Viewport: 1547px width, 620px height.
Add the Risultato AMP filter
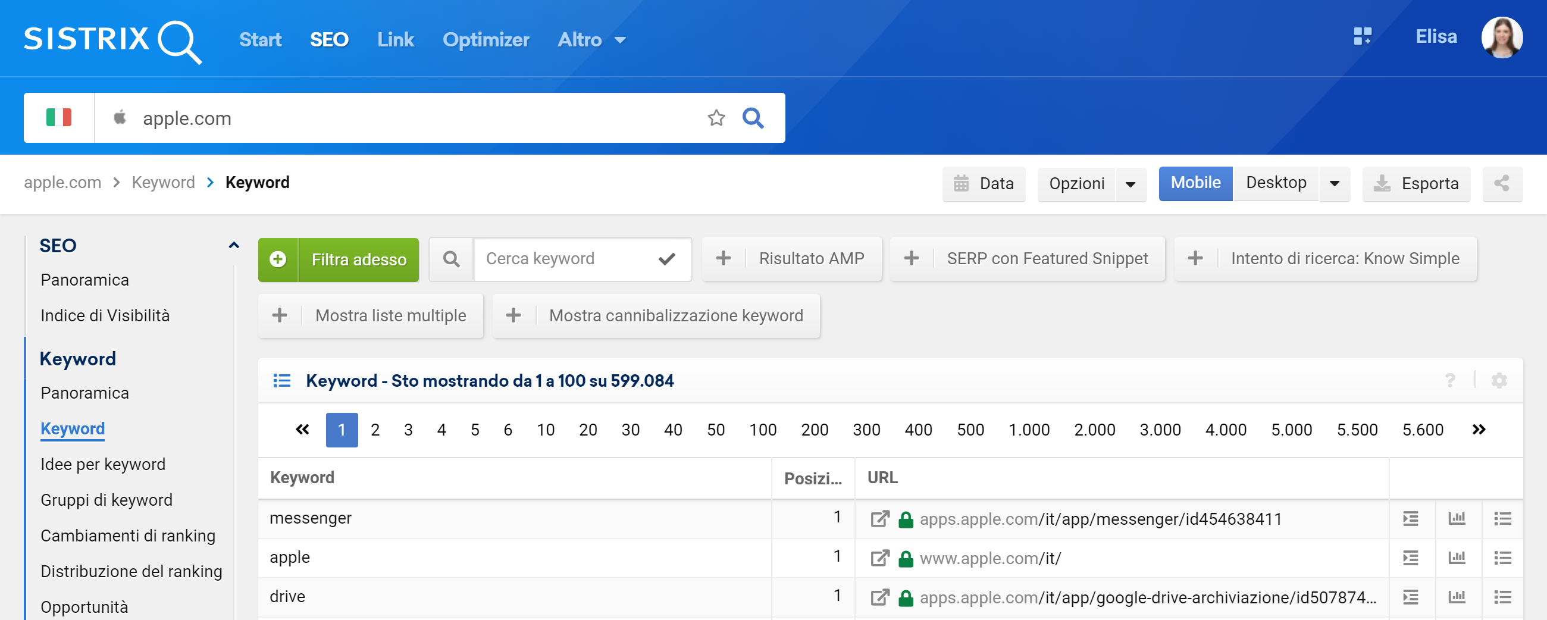(791, 259)
